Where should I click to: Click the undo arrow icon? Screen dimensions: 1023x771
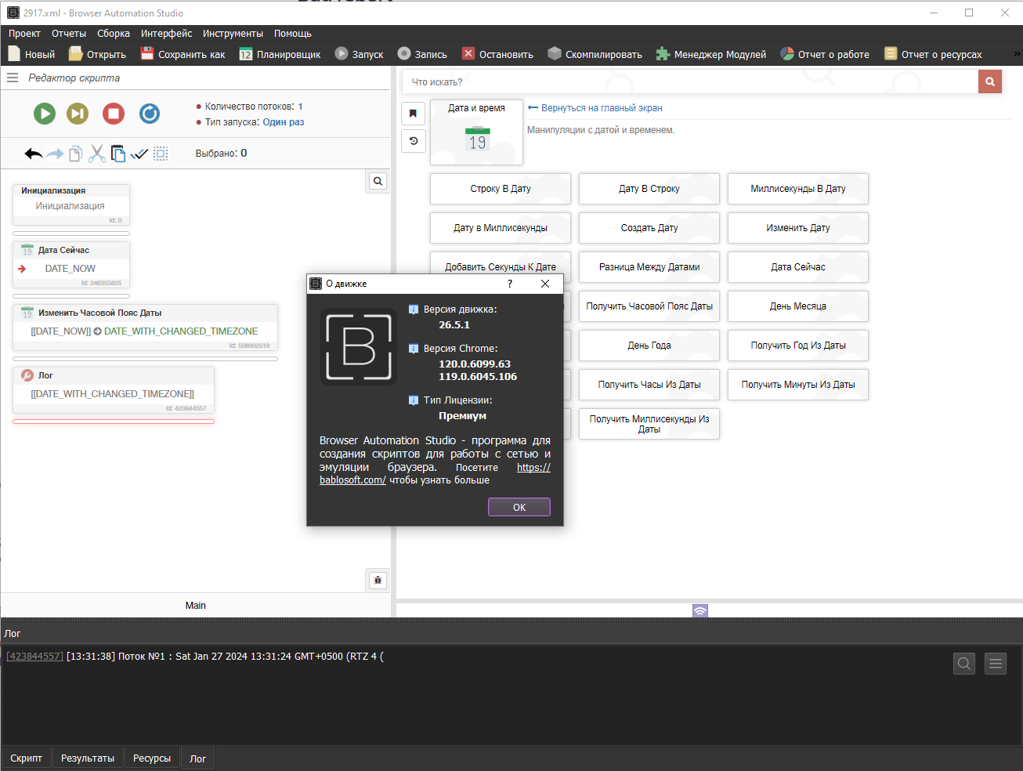pos(33,154)
